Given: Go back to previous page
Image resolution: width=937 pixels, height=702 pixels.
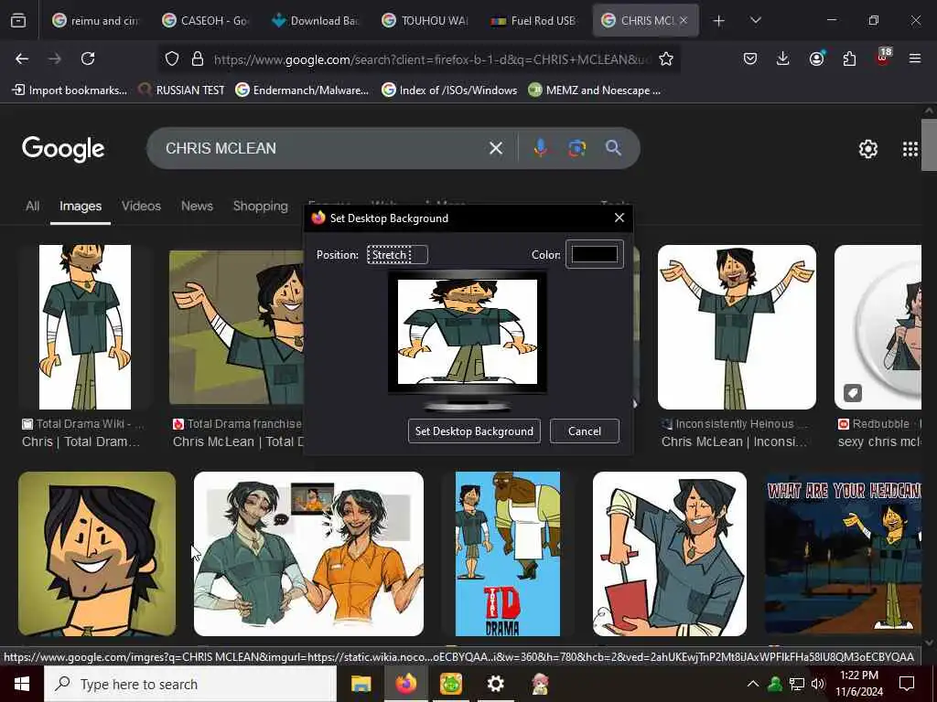Looking at the screenshot, I should click(22, 58).
